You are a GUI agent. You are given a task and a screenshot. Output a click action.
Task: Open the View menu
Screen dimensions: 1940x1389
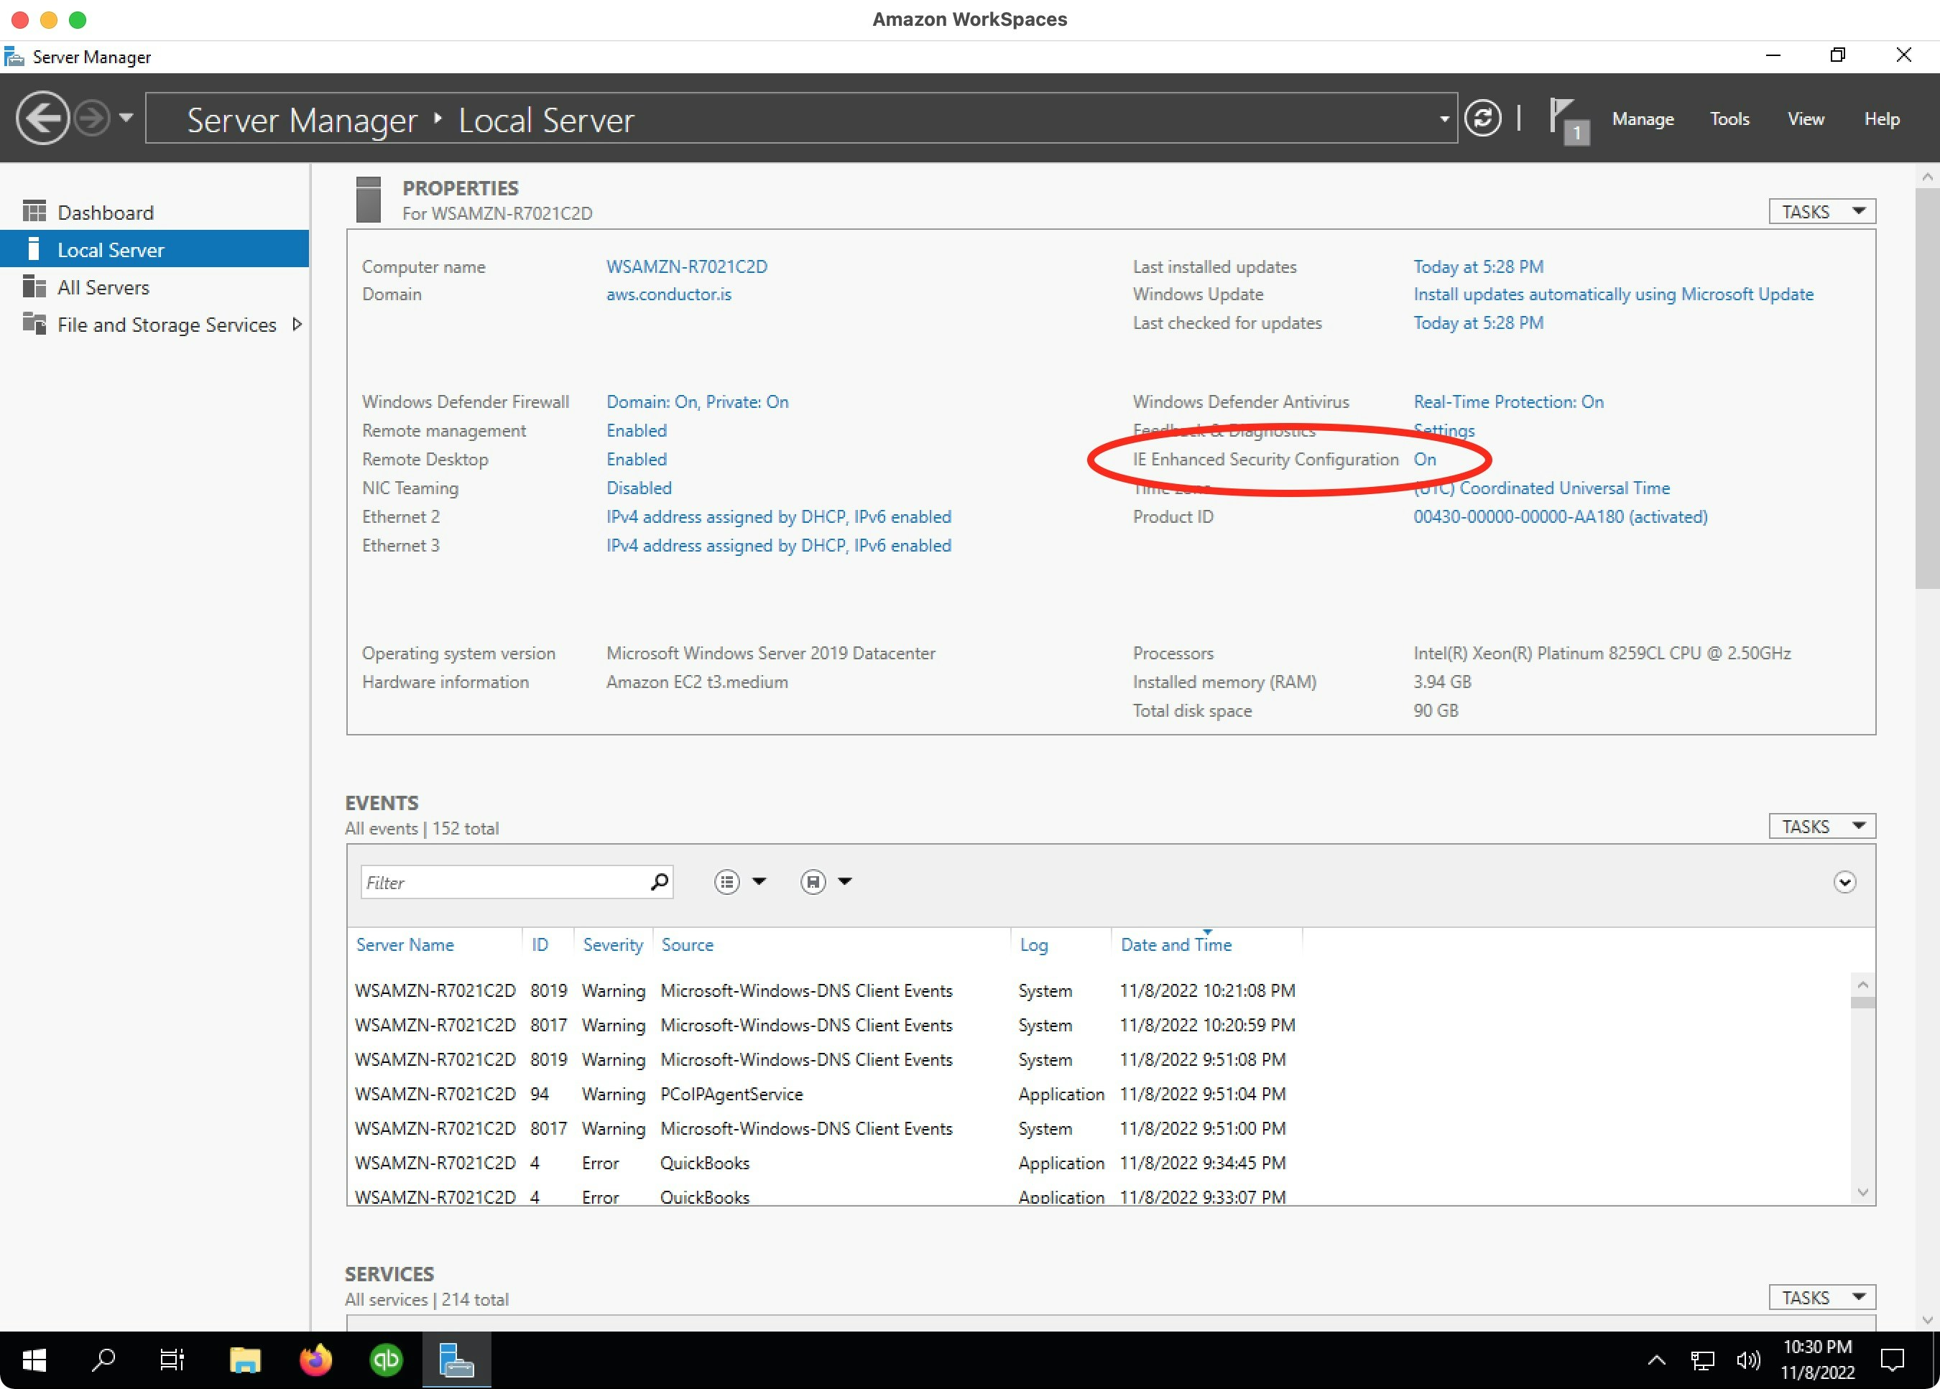tap(1805, 119)
